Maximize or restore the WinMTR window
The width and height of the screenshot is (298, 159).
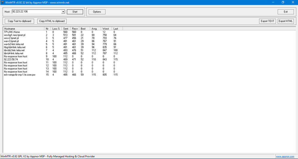coord(283,2)
